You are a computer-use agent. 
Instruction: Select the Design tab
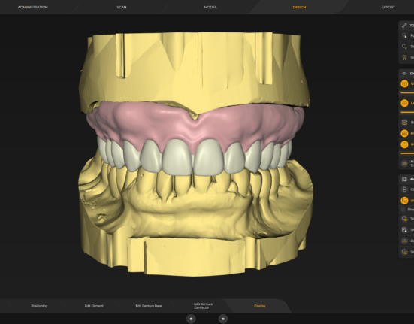pos(299,7)
